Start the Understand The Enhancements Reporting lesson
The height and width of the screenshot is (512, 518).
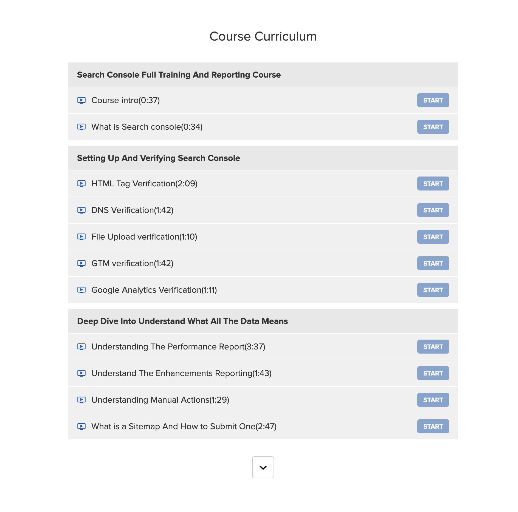point(433,373)
